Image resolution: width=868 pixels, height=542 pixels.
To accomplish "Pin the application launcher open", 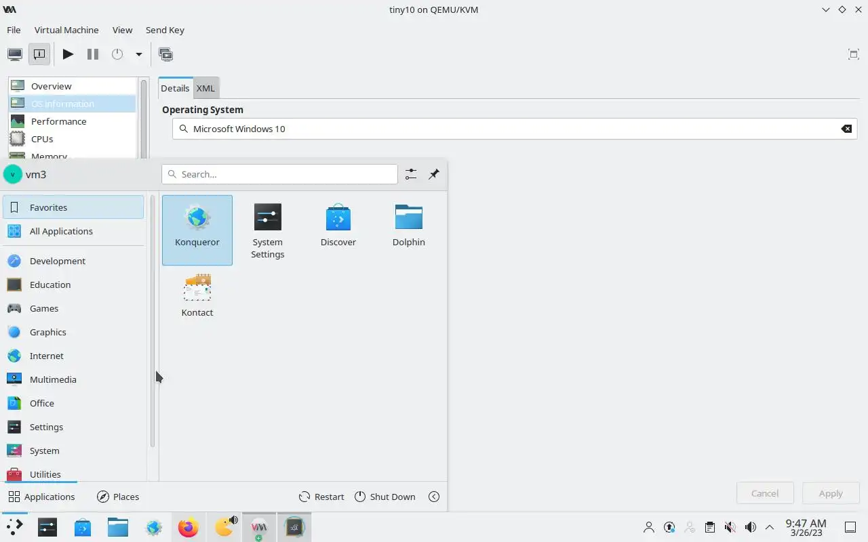I will [434, 174].
